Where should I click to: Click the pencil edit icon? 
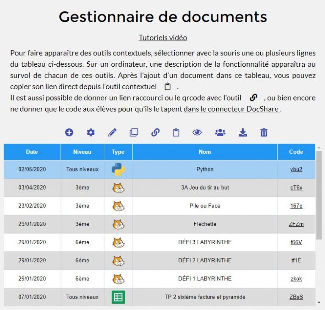point(112,133)
